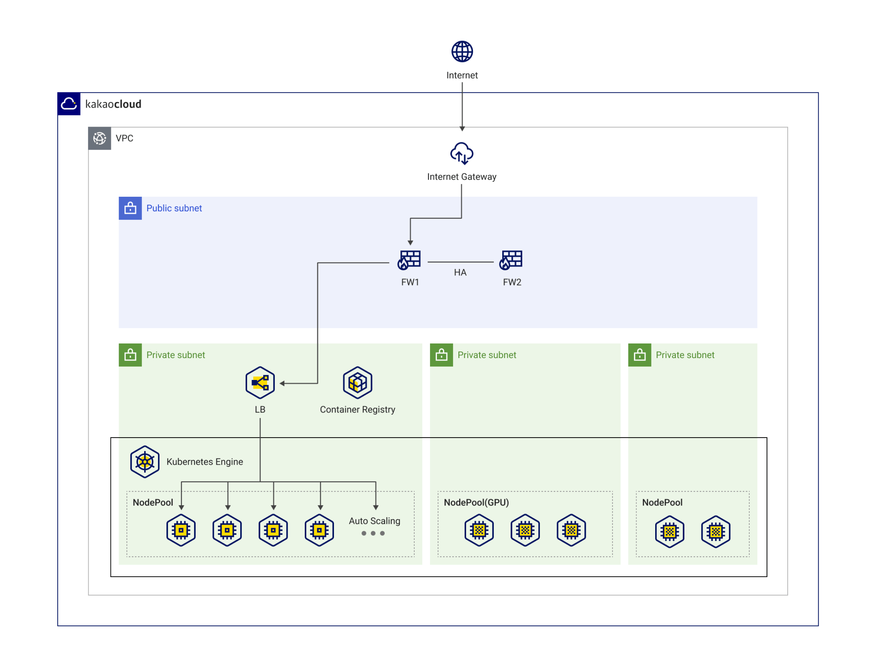Select the Kubernetes Engine wheel icon

click(x=145, y=461)
